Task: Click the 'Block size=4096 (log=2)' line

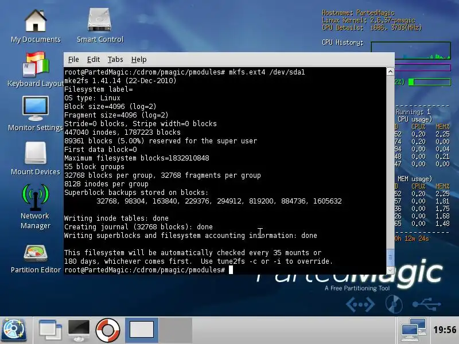Action: 110,107
